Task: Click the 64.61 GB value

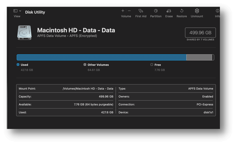Action: [93, 70]
